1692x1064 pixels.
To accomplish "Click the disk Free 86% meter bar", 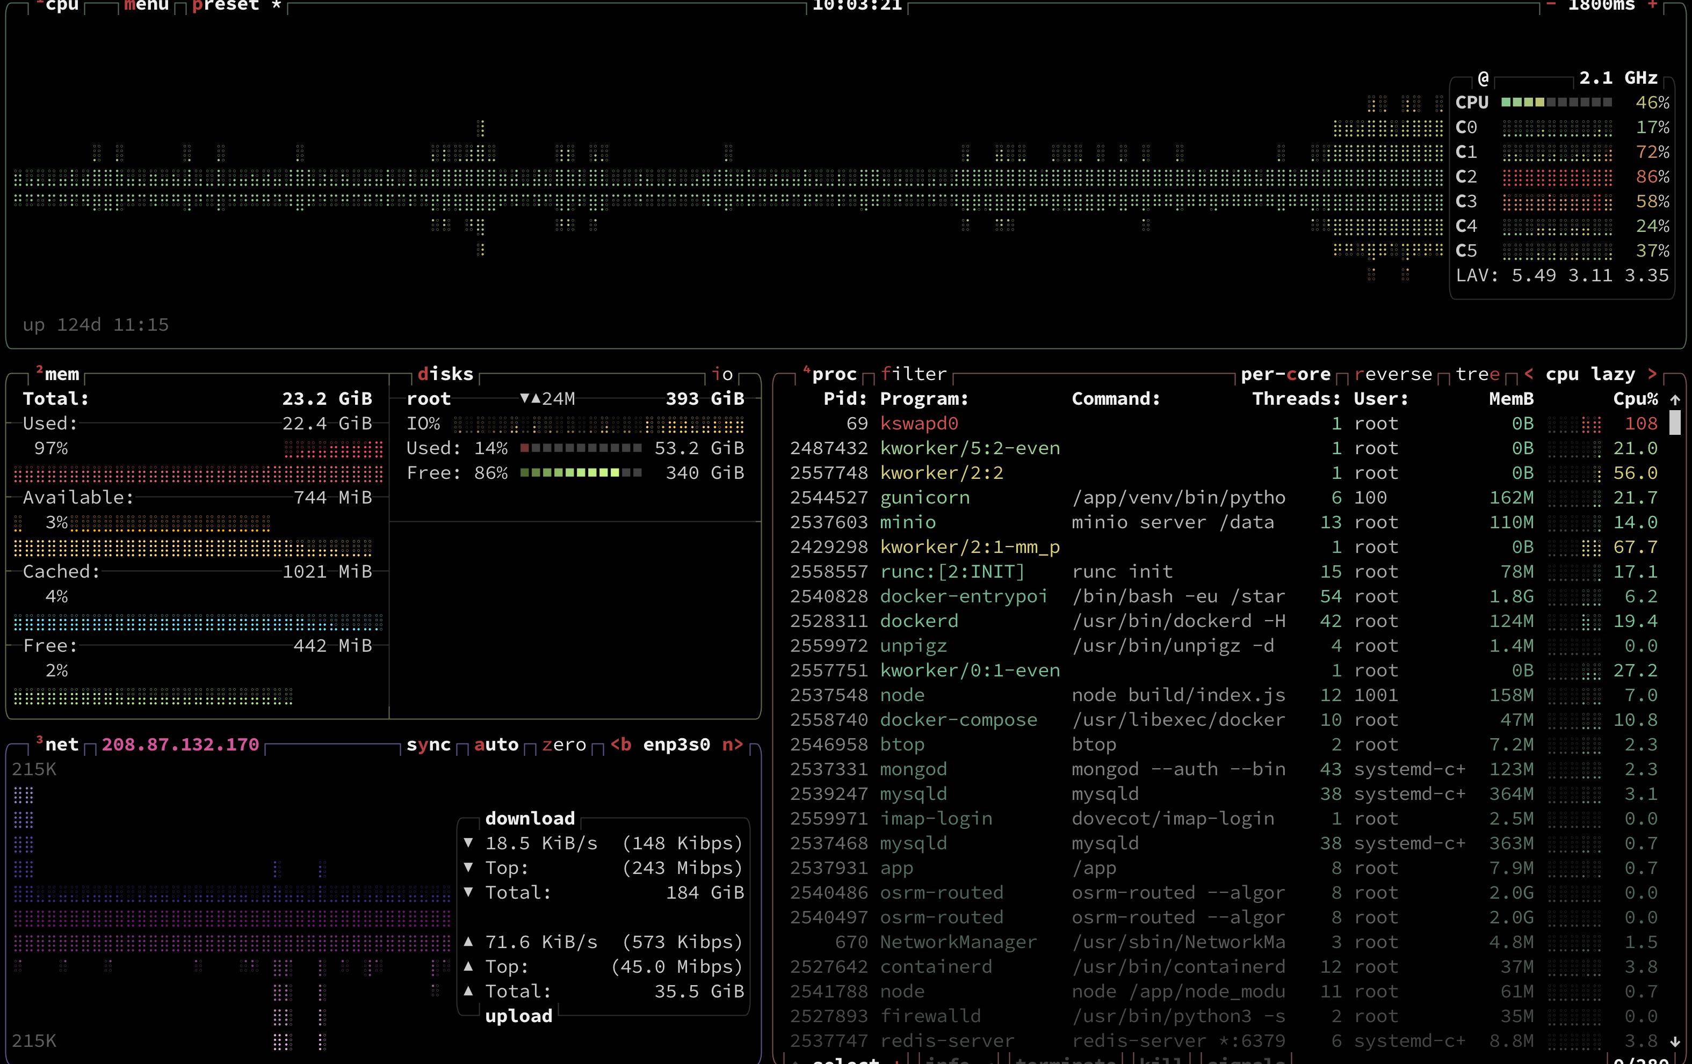I will pos(581,472).
